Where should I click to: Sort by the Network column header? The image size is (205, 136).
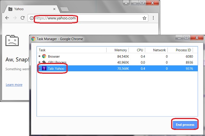point(156,50)
